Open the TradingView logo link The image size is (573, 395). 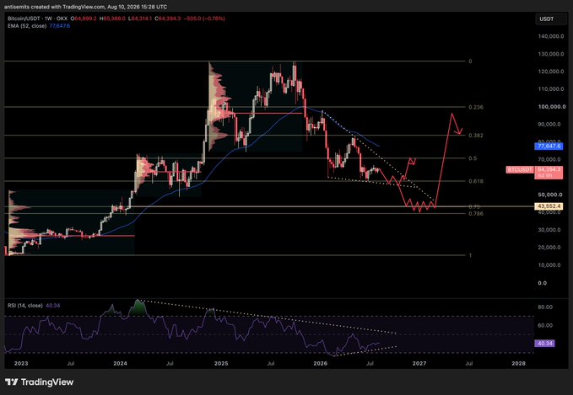click(40, 382)
